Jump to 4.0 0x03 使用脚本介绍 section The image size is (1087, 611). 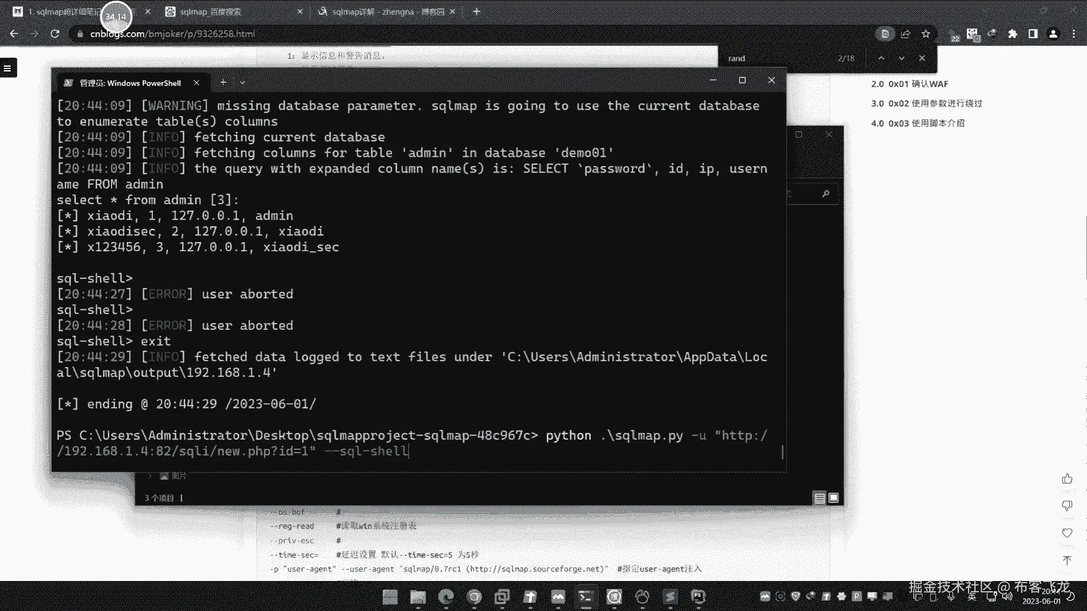tap(917, 123)
